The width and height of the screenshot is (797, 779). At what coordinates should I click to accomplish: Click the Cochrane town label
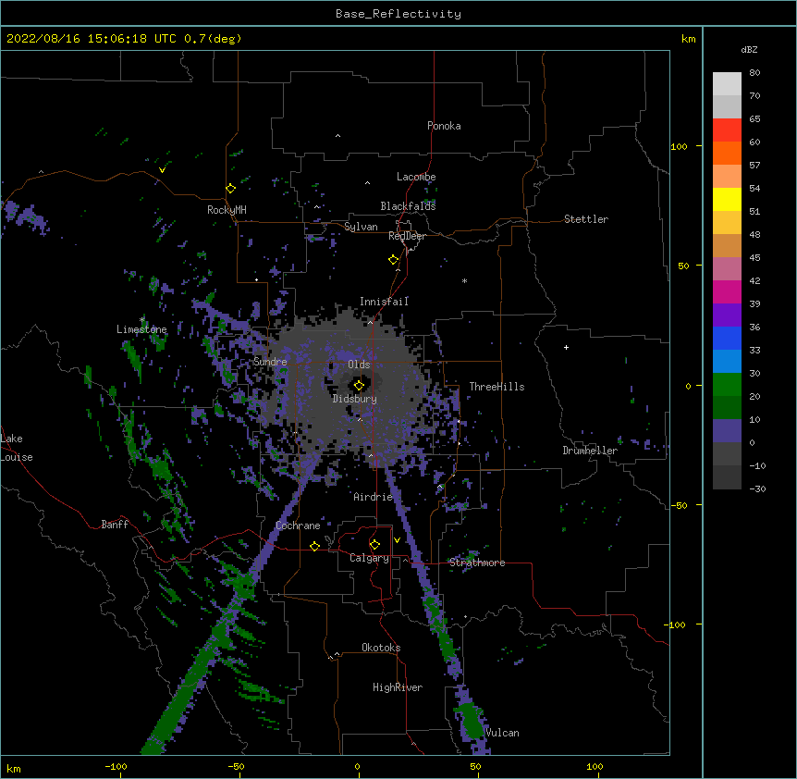pyautogui.click(x=298, y=526)
